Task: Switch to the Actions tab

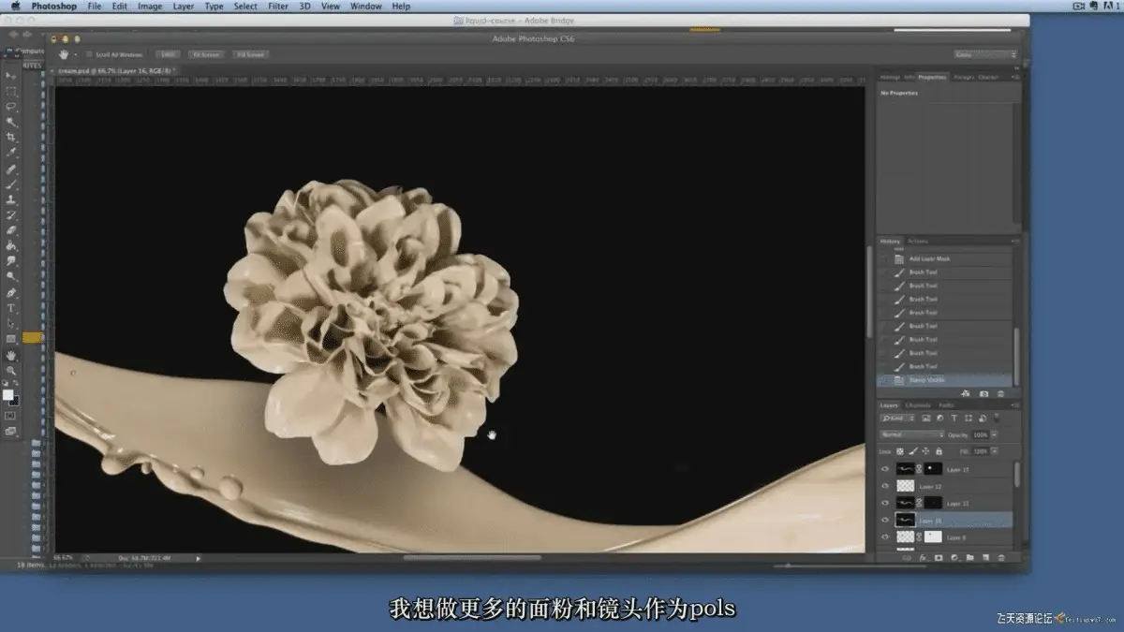Action: click(x=918, y=241)
